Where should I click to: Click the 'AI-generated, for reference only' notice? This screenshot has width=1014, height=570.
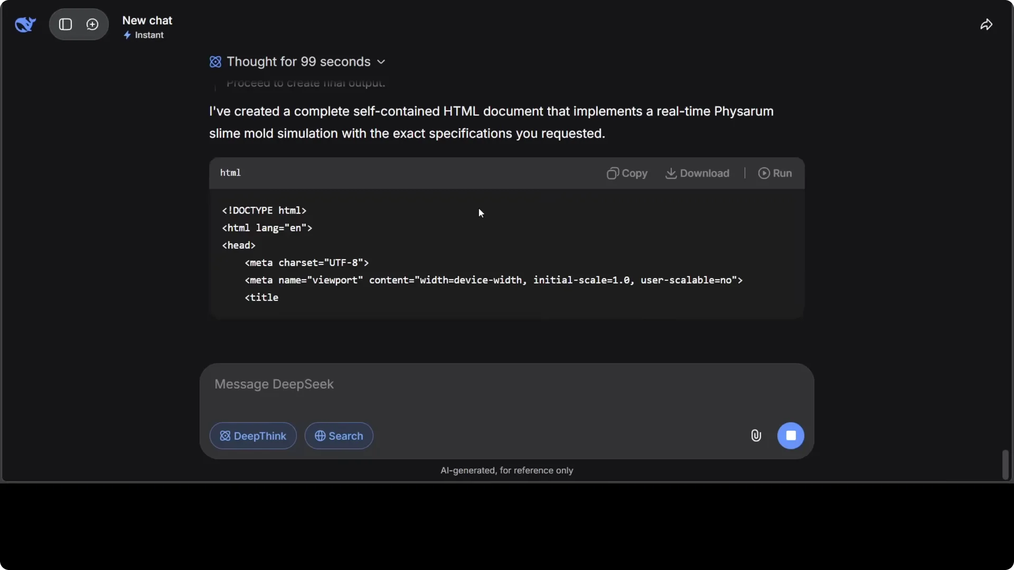[506, 470]
